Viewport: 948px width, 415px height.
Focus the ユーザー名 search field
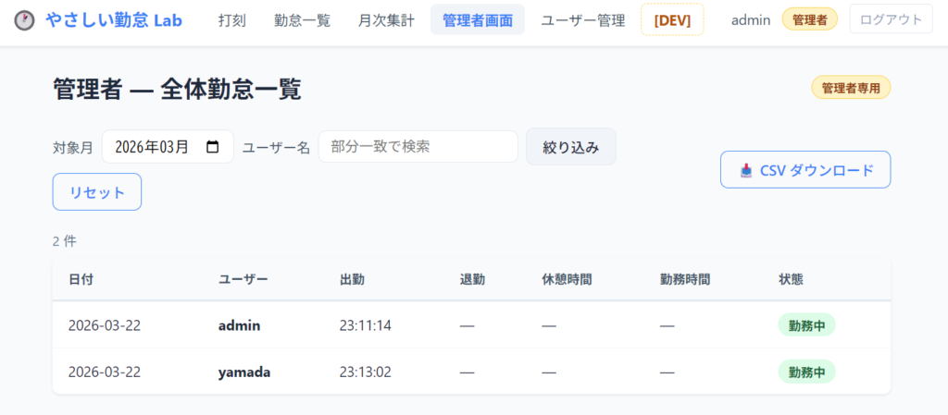pyautogui.click(x=418, y=147)
